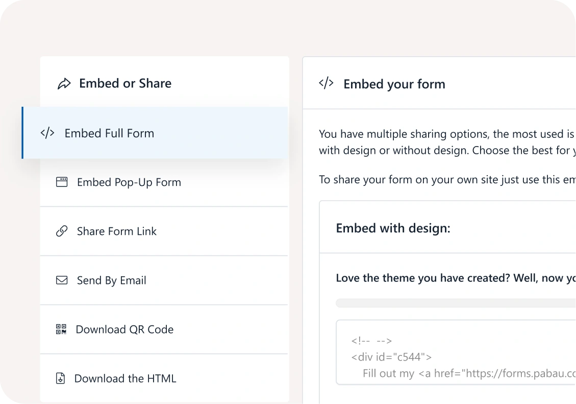This screenshot has width=576, height=404.
Task: Click the div id="c544" line in code
Action: [391, 357]
